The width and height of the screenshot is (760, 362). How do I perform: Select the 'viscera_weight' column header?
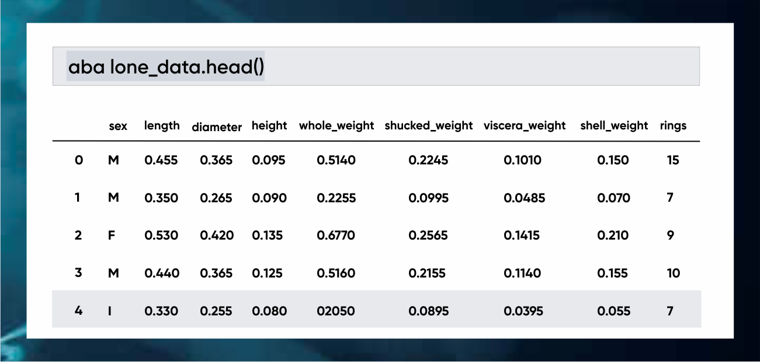coord(525,126)
